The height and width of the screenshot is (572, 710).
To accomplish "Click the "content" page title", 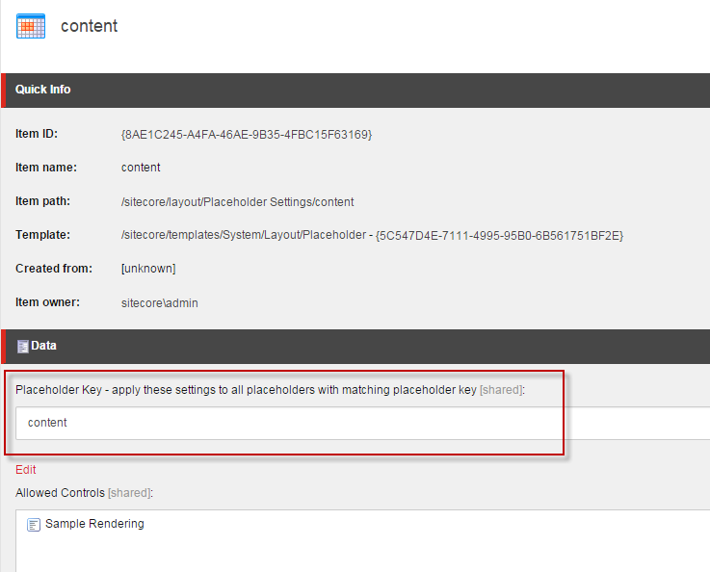I will coord(89,26).
